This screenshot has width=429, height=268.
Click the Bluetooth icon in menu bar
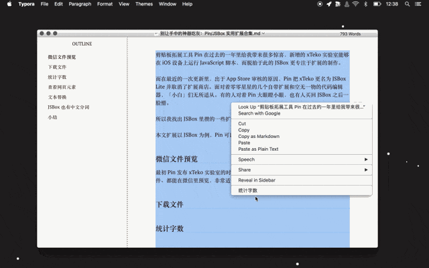point(365,4)
